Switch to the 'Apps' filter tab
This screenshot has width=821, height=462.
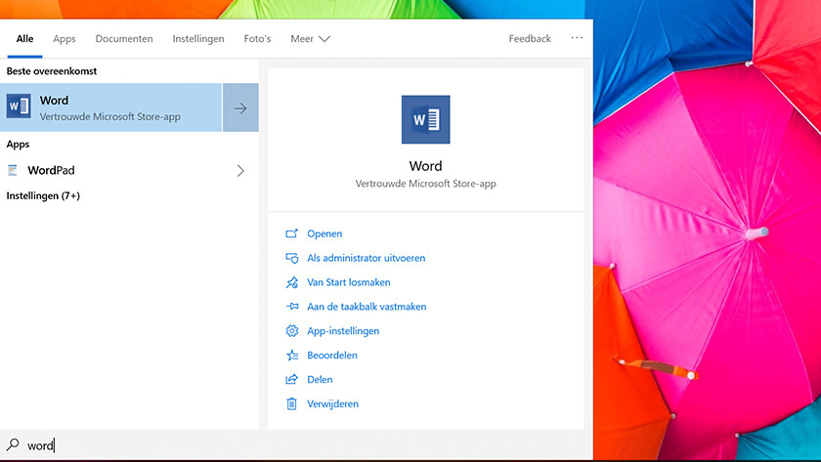pyautogui.click(x=65, y=39)
